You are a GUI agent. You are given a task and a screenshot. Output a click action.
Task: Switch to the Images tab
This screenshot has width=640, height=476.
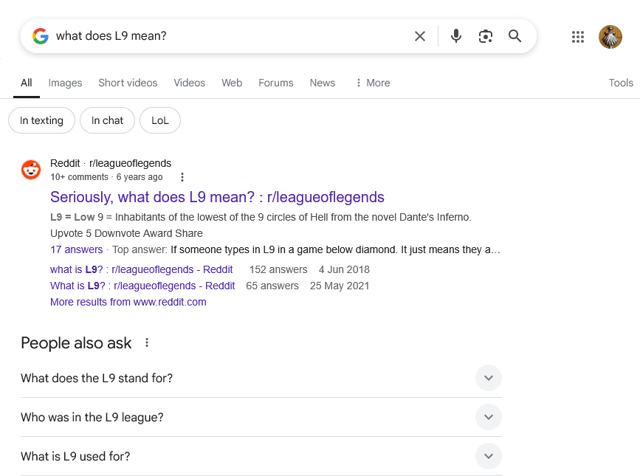[x=65, y=83]
